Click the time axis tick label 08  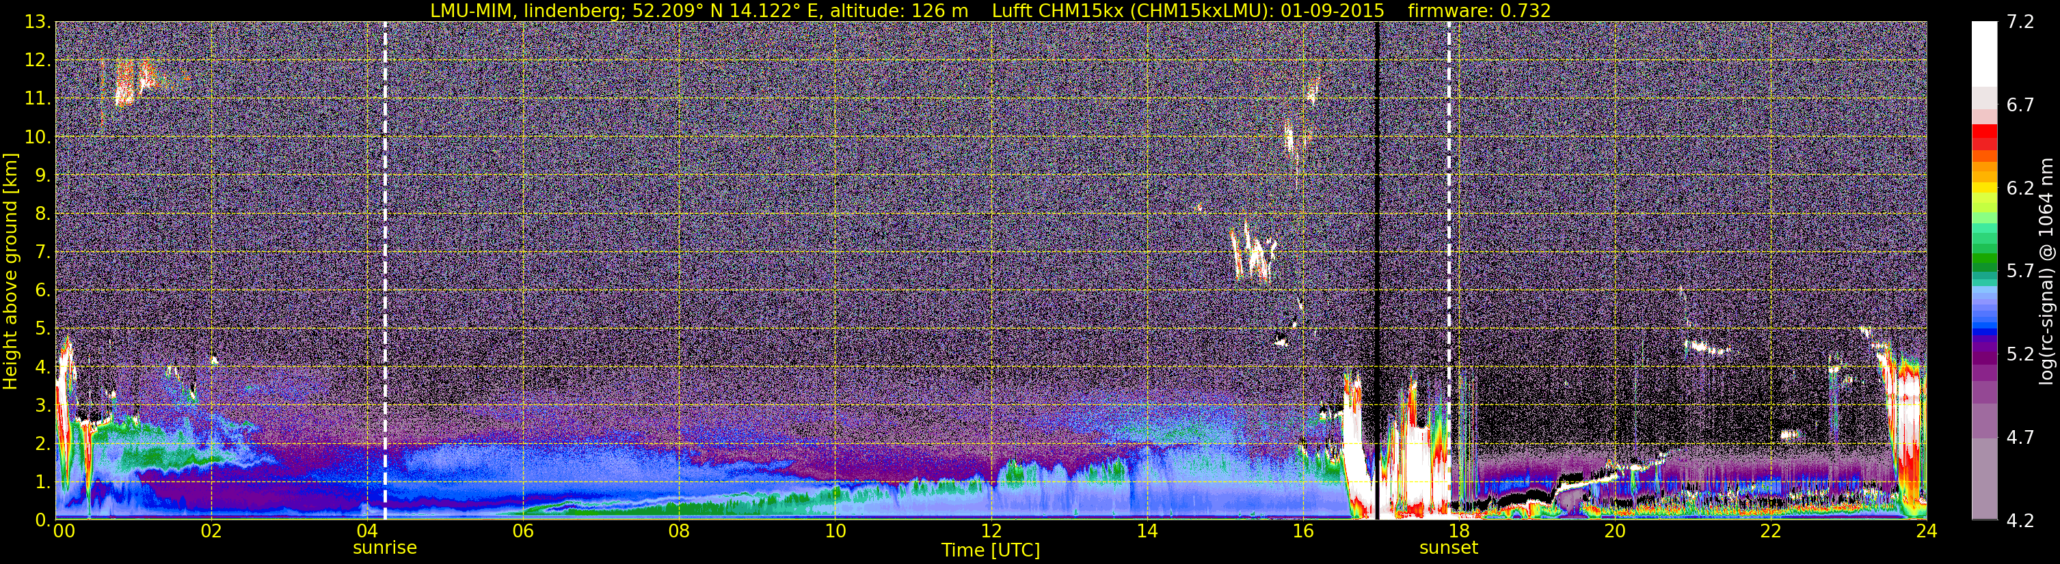pos(679,531)
